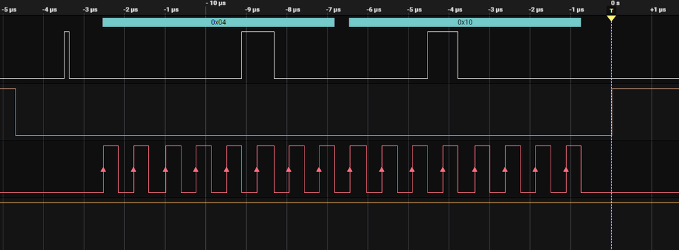
Task: Click the flat orange trace on the bottom channel
Action: click(340, 202)
